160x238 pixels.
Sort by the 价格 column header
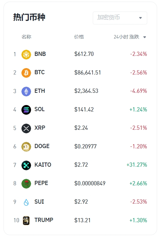tap(79, 37)
